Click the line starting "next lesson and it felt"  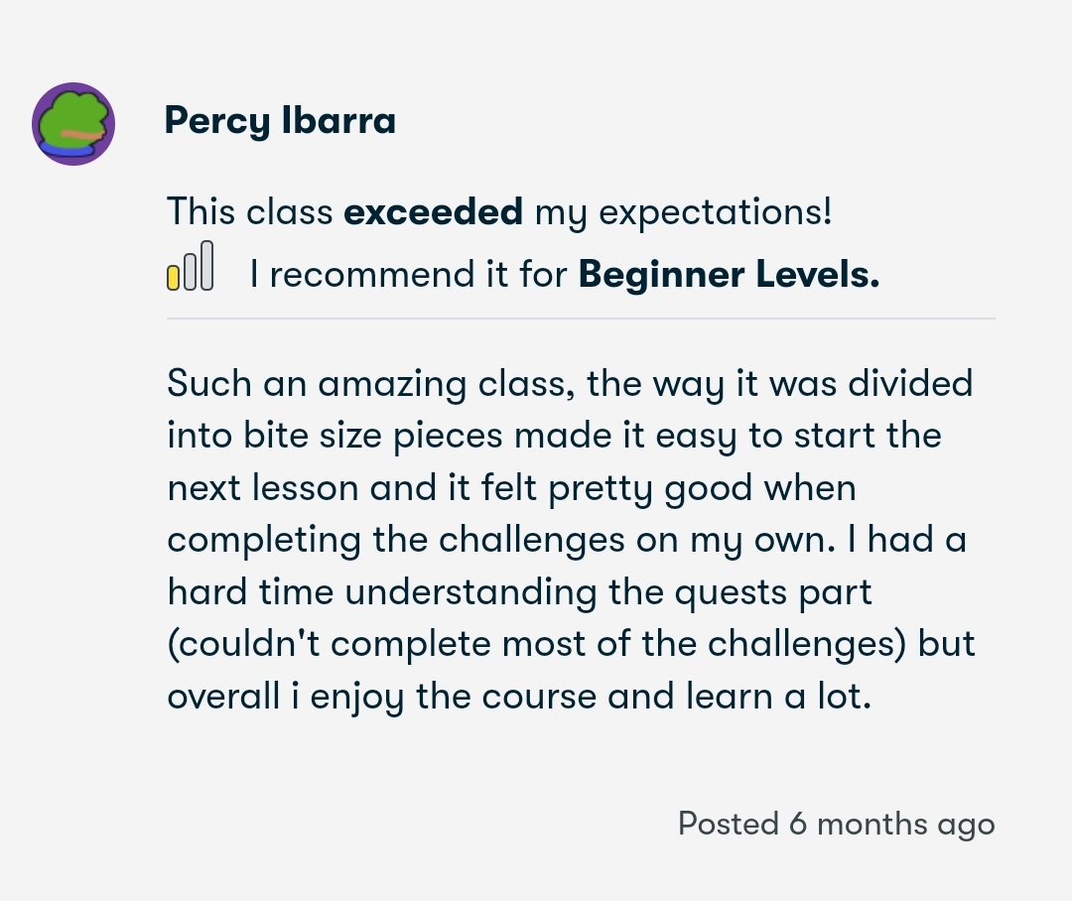point(511,488)
